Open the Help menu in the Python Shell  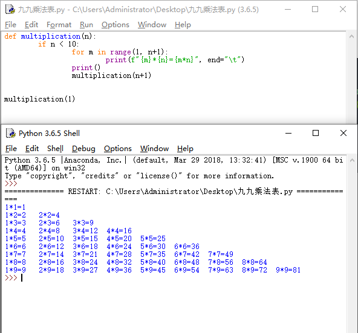point(185,149)
